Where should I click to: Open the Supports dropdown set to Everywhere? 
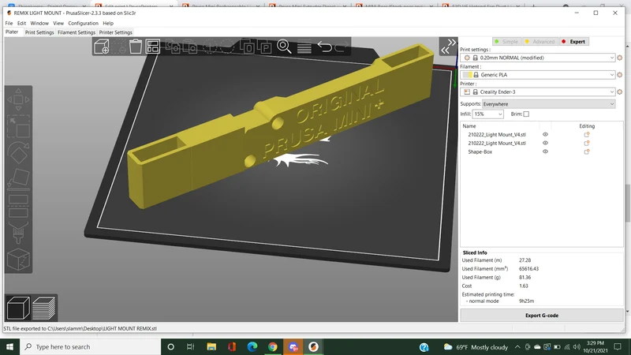coord(549,104)
